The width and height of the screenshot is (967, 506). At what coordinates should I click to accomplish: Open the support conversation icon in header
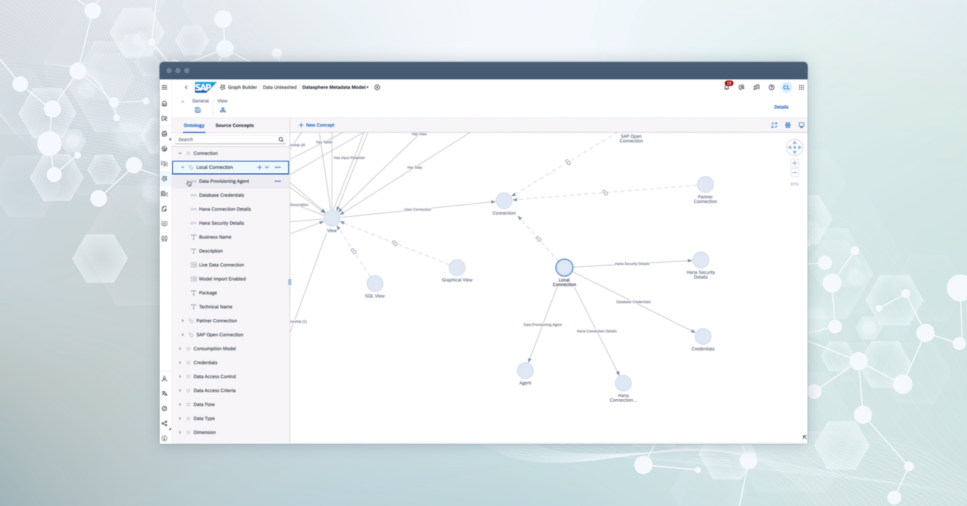(x=756, y=88)
